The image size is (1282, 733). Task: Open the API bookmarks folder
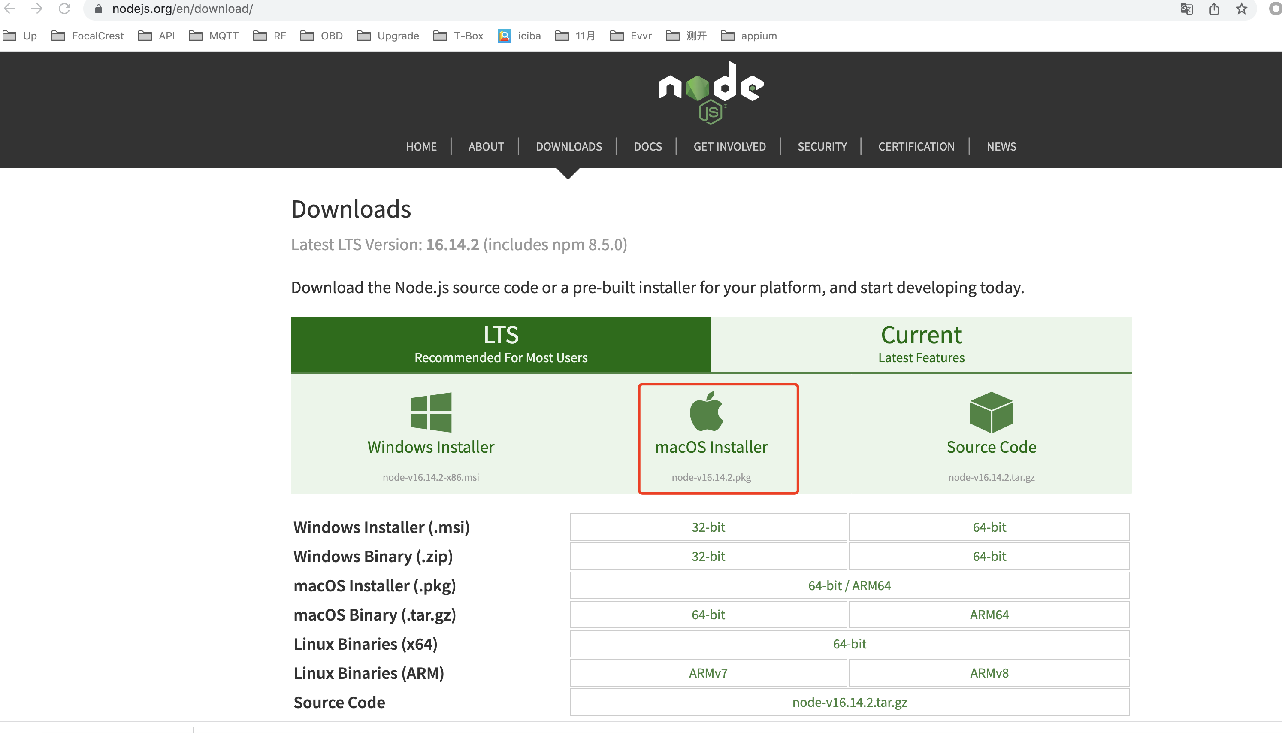[157, 36]
